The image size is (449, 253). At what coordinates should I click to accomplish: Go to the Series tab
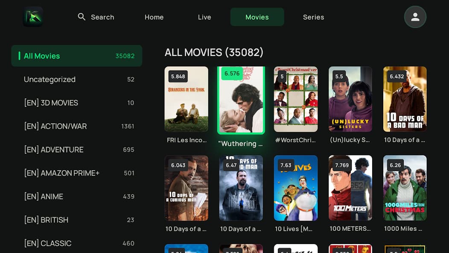[314, 17]
